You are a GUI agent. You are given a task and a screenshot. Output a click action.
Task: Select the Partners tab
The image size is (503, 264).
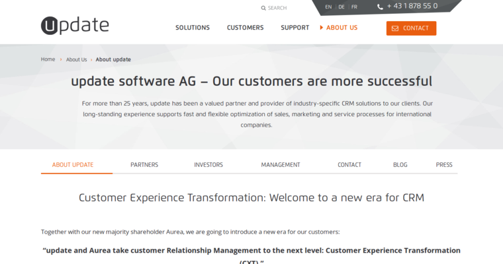coord(144,165)
